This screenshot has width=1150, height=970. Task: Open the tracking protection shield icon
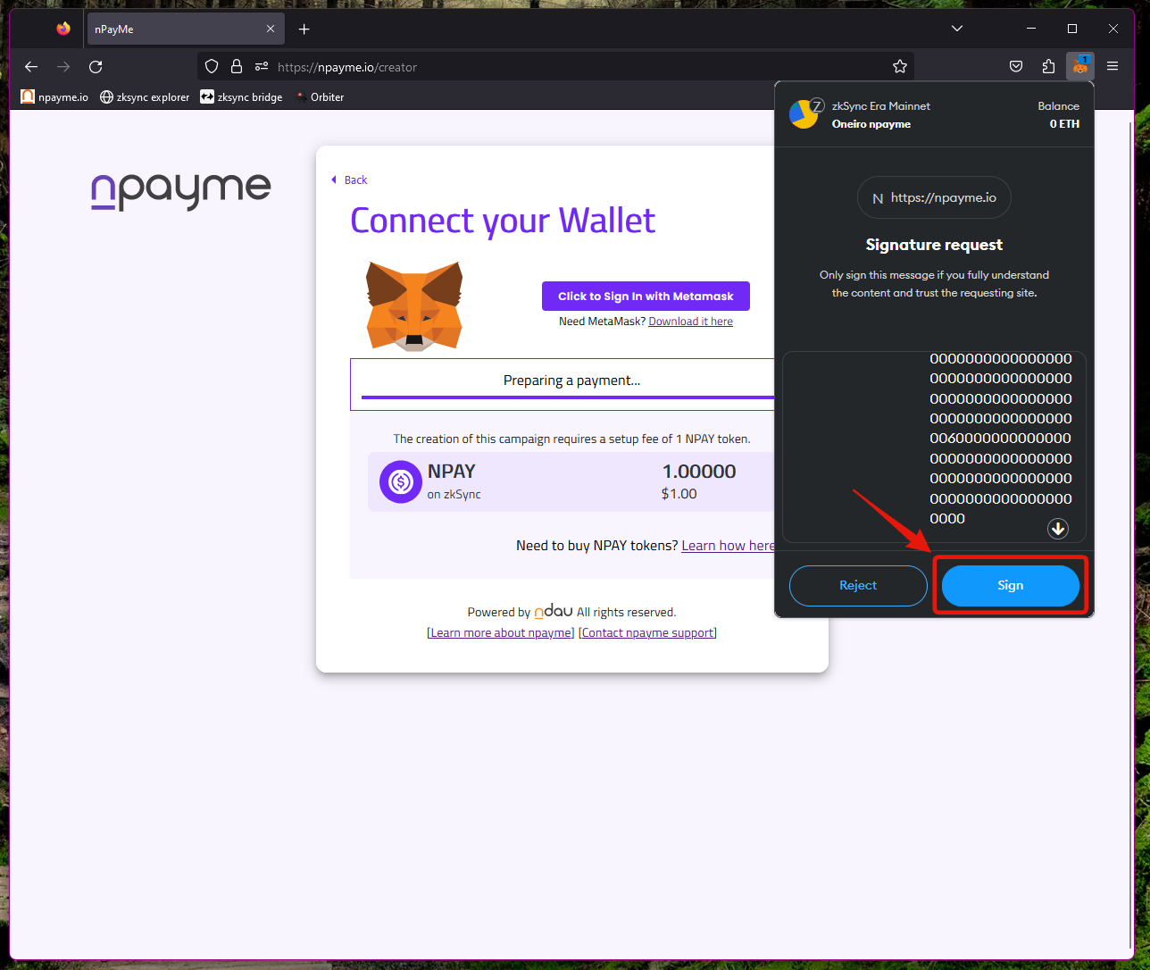point(212,66)
